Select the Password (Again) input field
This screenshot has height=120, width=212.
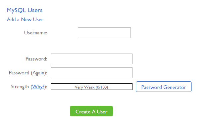tap(91, 73)
